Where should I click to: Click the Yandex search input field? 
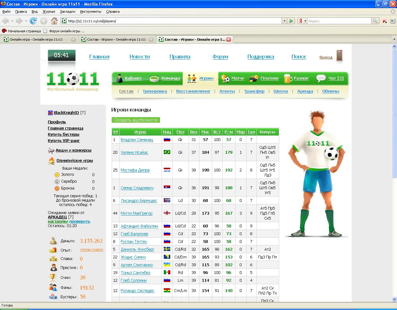point(339,21)
